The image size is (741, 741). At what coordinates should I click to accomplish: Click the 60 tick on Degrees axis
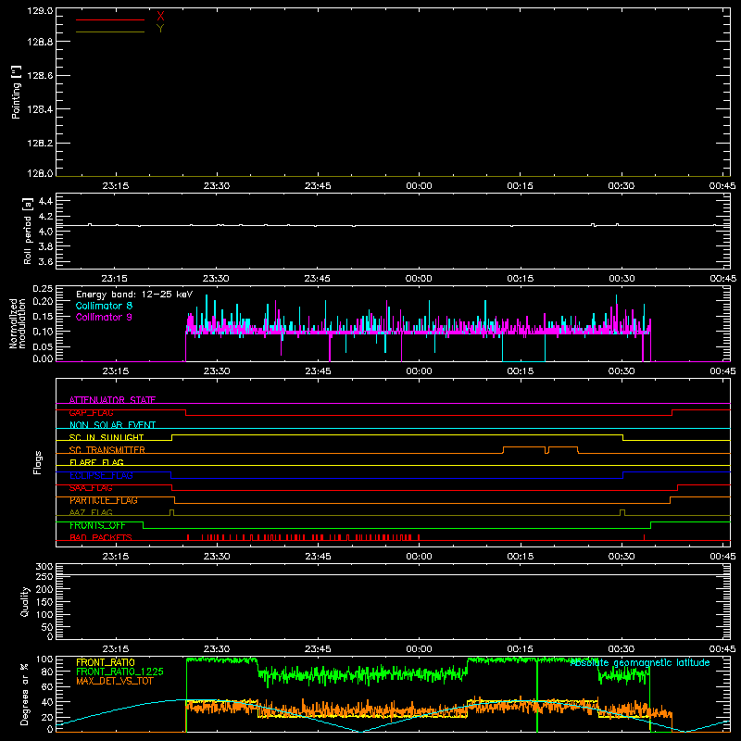(x=47, y=686)
